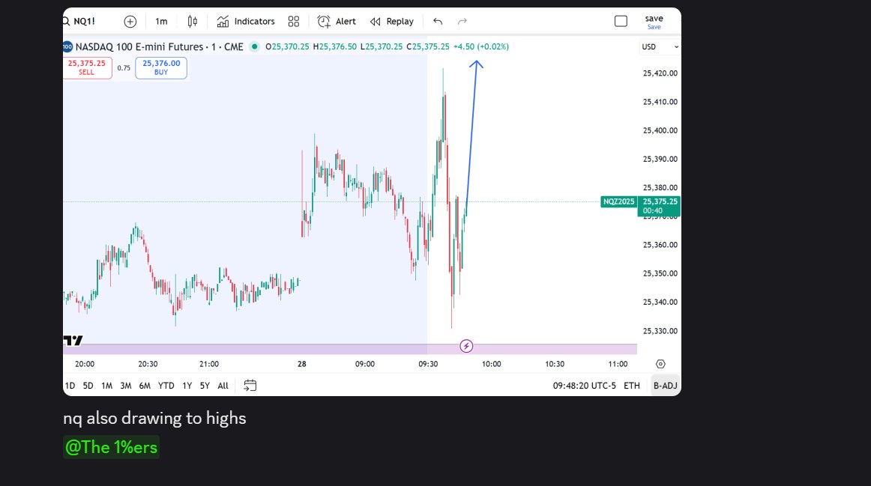Click the green market status dot
Screen dimensions: 871x486
point(254,46)
